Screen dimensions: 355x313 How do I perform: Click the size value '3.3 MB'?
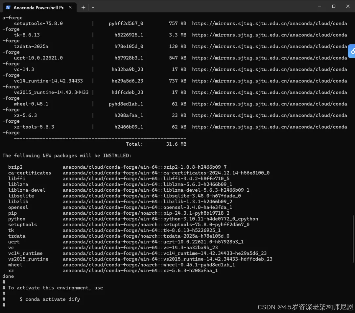coord(177,35)
